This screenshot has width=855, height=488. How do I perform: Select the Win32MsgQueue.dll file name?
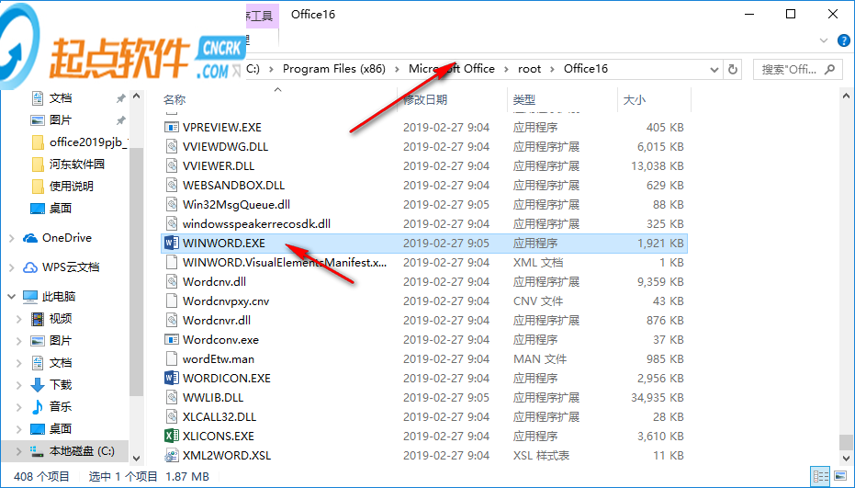[x=236, y=205]
